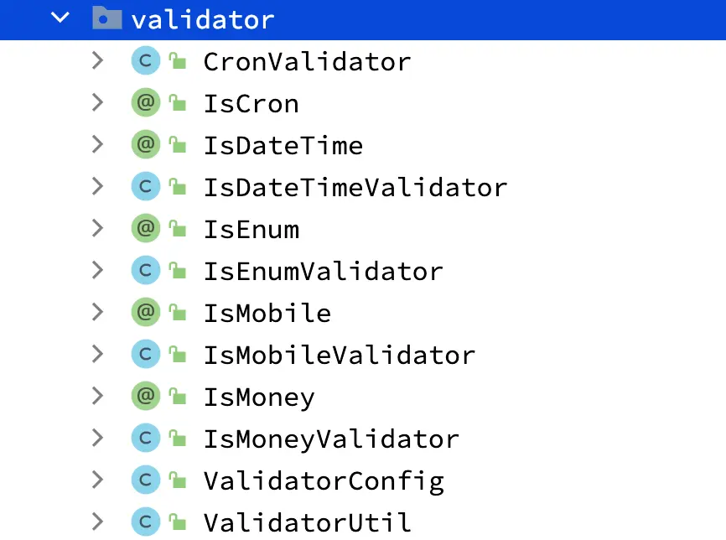Click the class icon beside ValidatorConfig
726x540 pixels.
[x=145, y=480]
